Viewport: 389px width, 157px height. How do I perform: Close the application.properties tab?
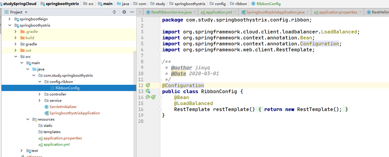361,12
